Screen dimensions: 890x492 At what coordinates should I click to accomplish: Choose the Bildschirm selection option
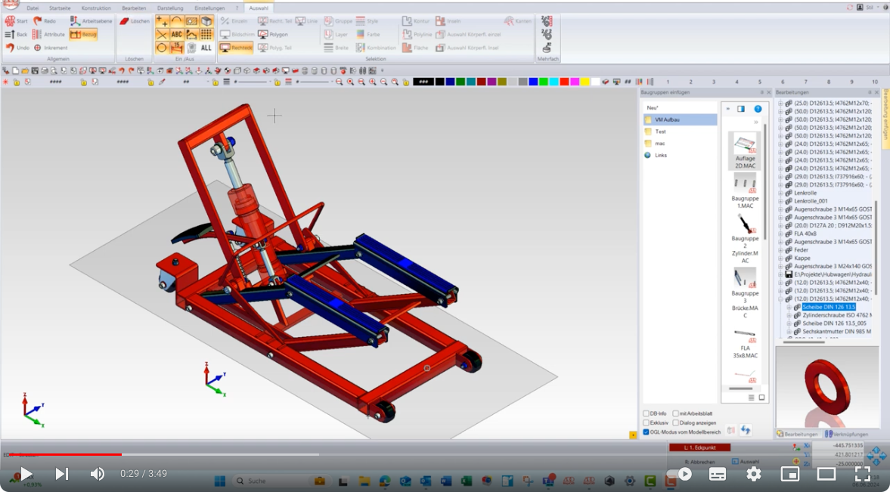(237, 35)
